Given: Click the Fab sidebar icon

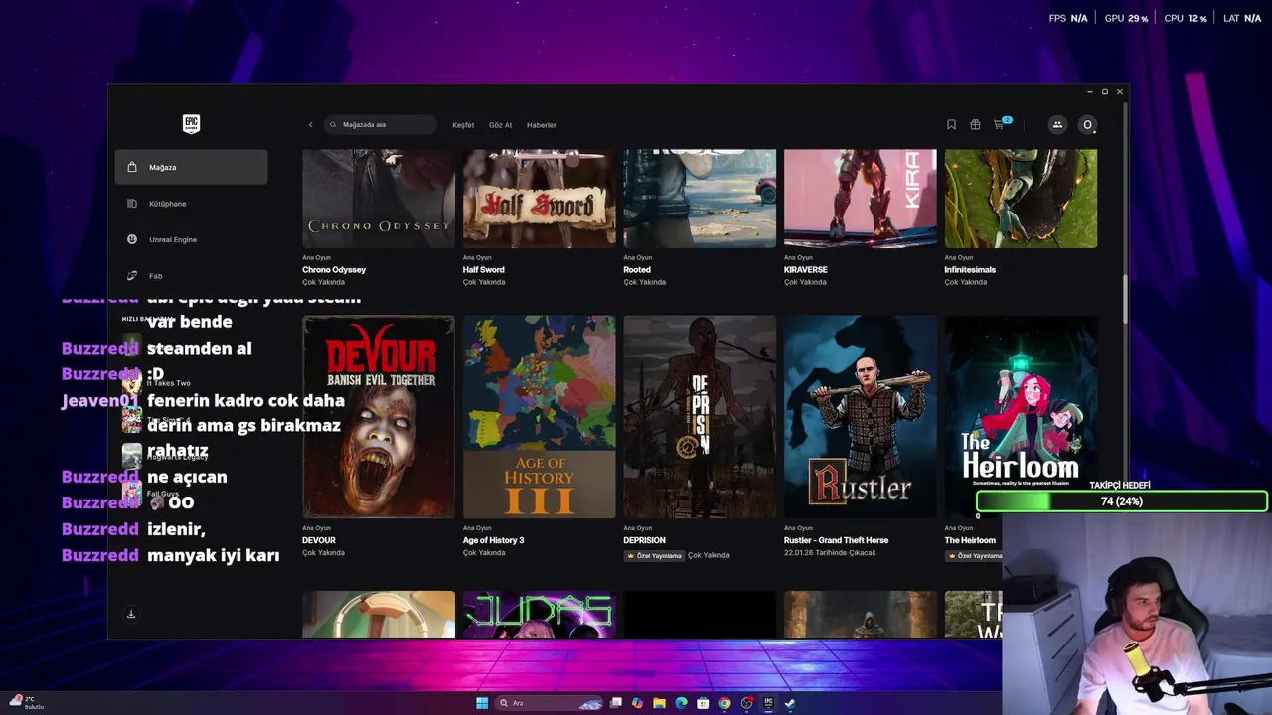Looking at the screenshot, I should tap(132, 276).
